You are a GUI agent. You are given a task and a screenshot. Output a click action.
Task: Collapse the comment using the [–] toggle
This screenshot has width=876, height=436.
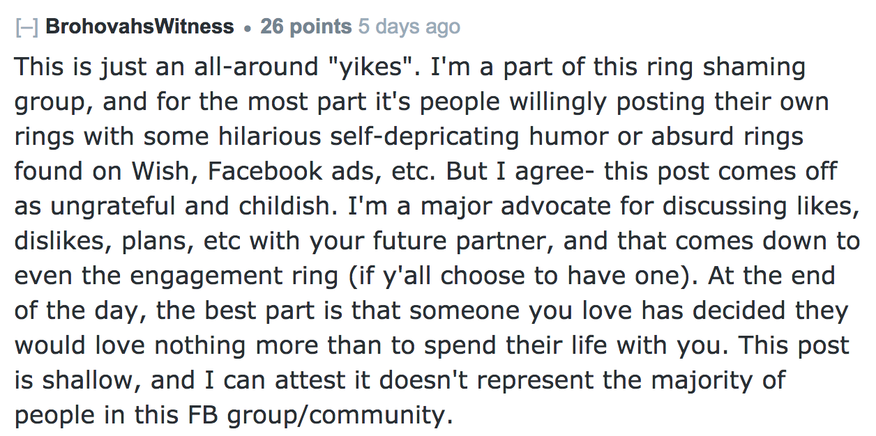point(27,28)
